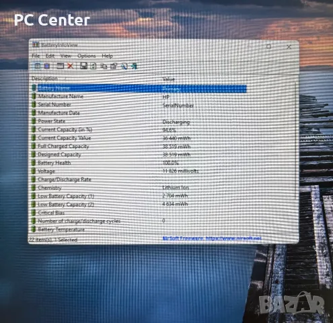Save selected items with the floppy disk icon
Image resolution: width=333 pixels, height=323 pixels.
coord(83,66)
